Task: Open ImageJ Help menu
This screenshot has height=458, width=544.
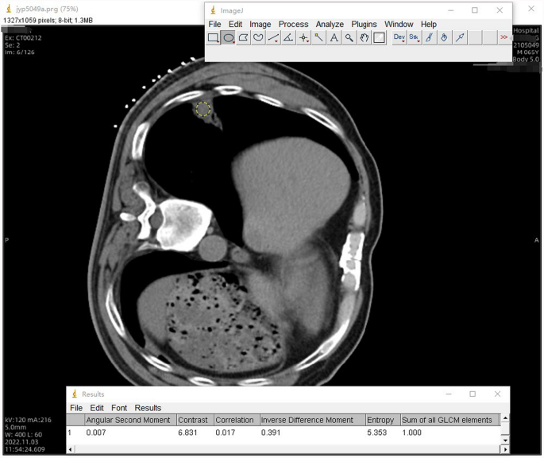Action: pyautogui.click(x=429, y=24)
